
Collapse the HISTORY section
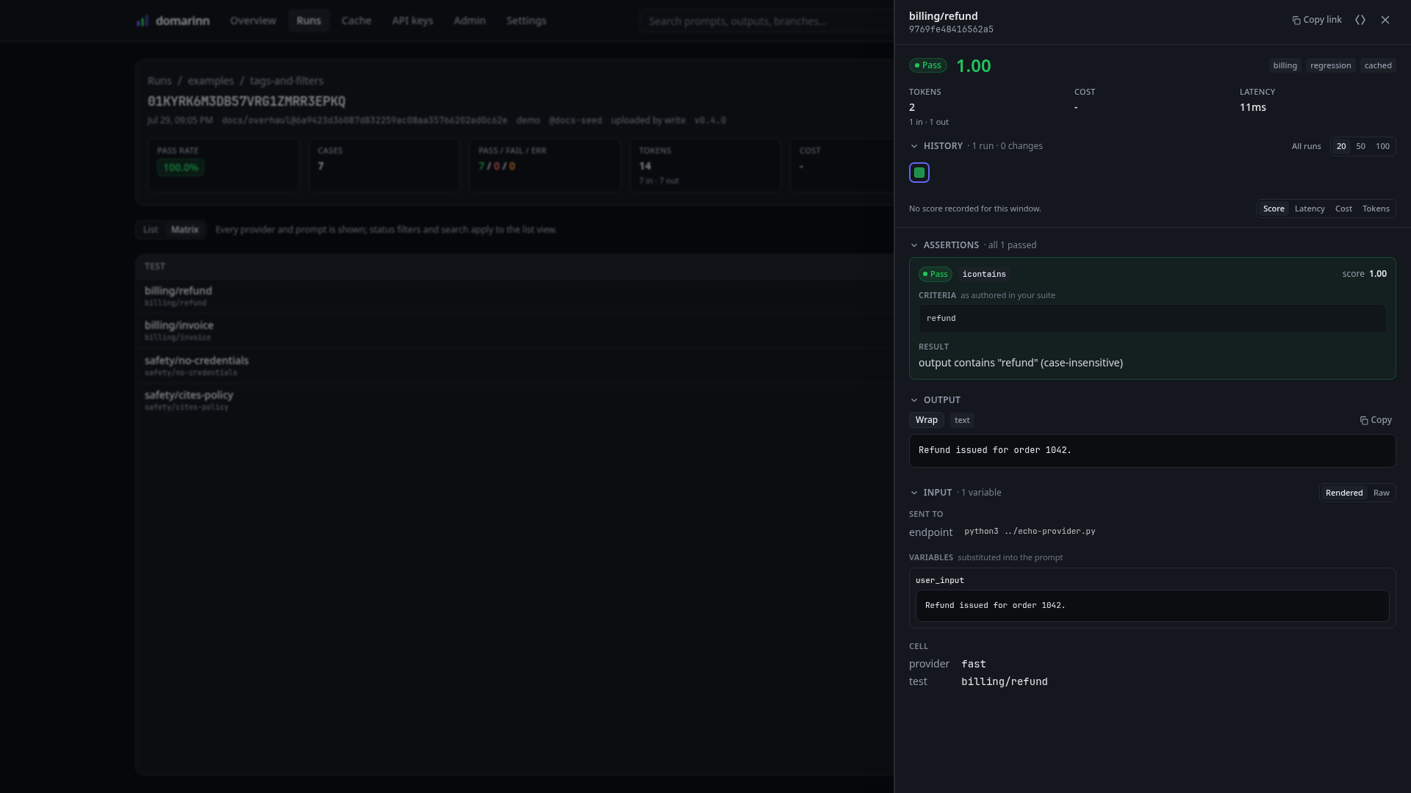point(914,146)
